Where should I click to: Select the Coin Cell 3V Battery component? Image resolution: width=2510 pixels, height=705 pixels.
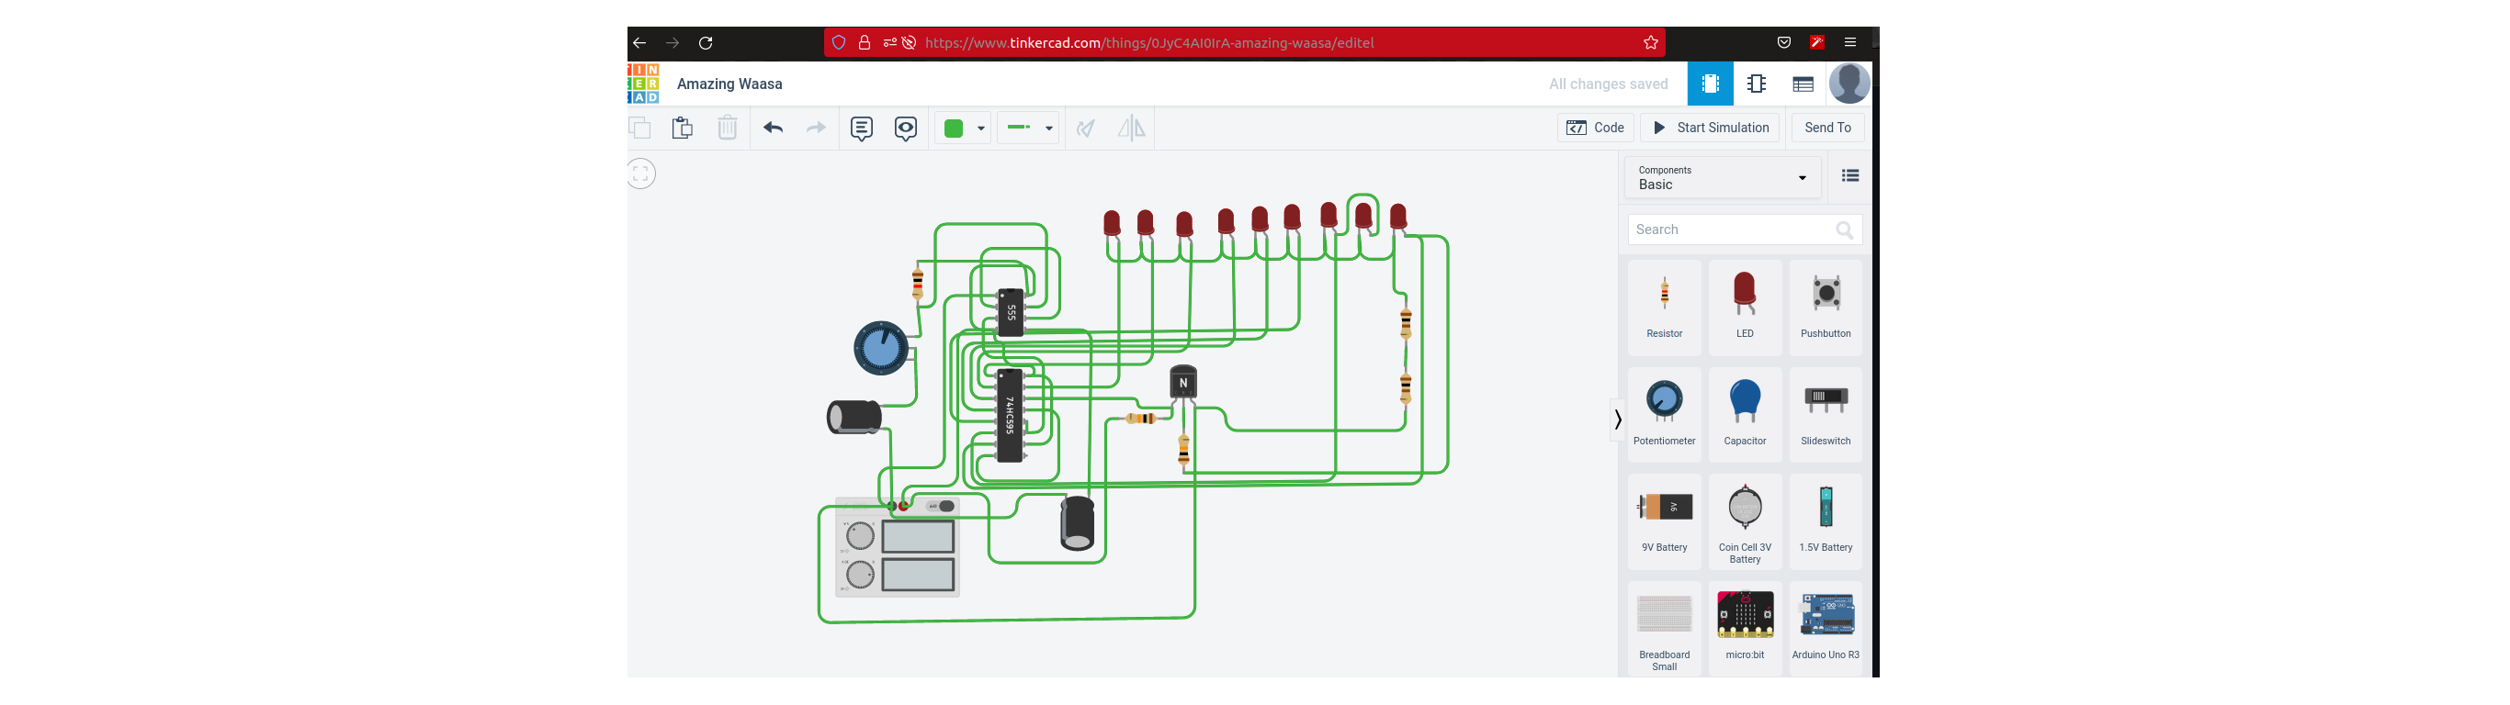[1744, 521]
